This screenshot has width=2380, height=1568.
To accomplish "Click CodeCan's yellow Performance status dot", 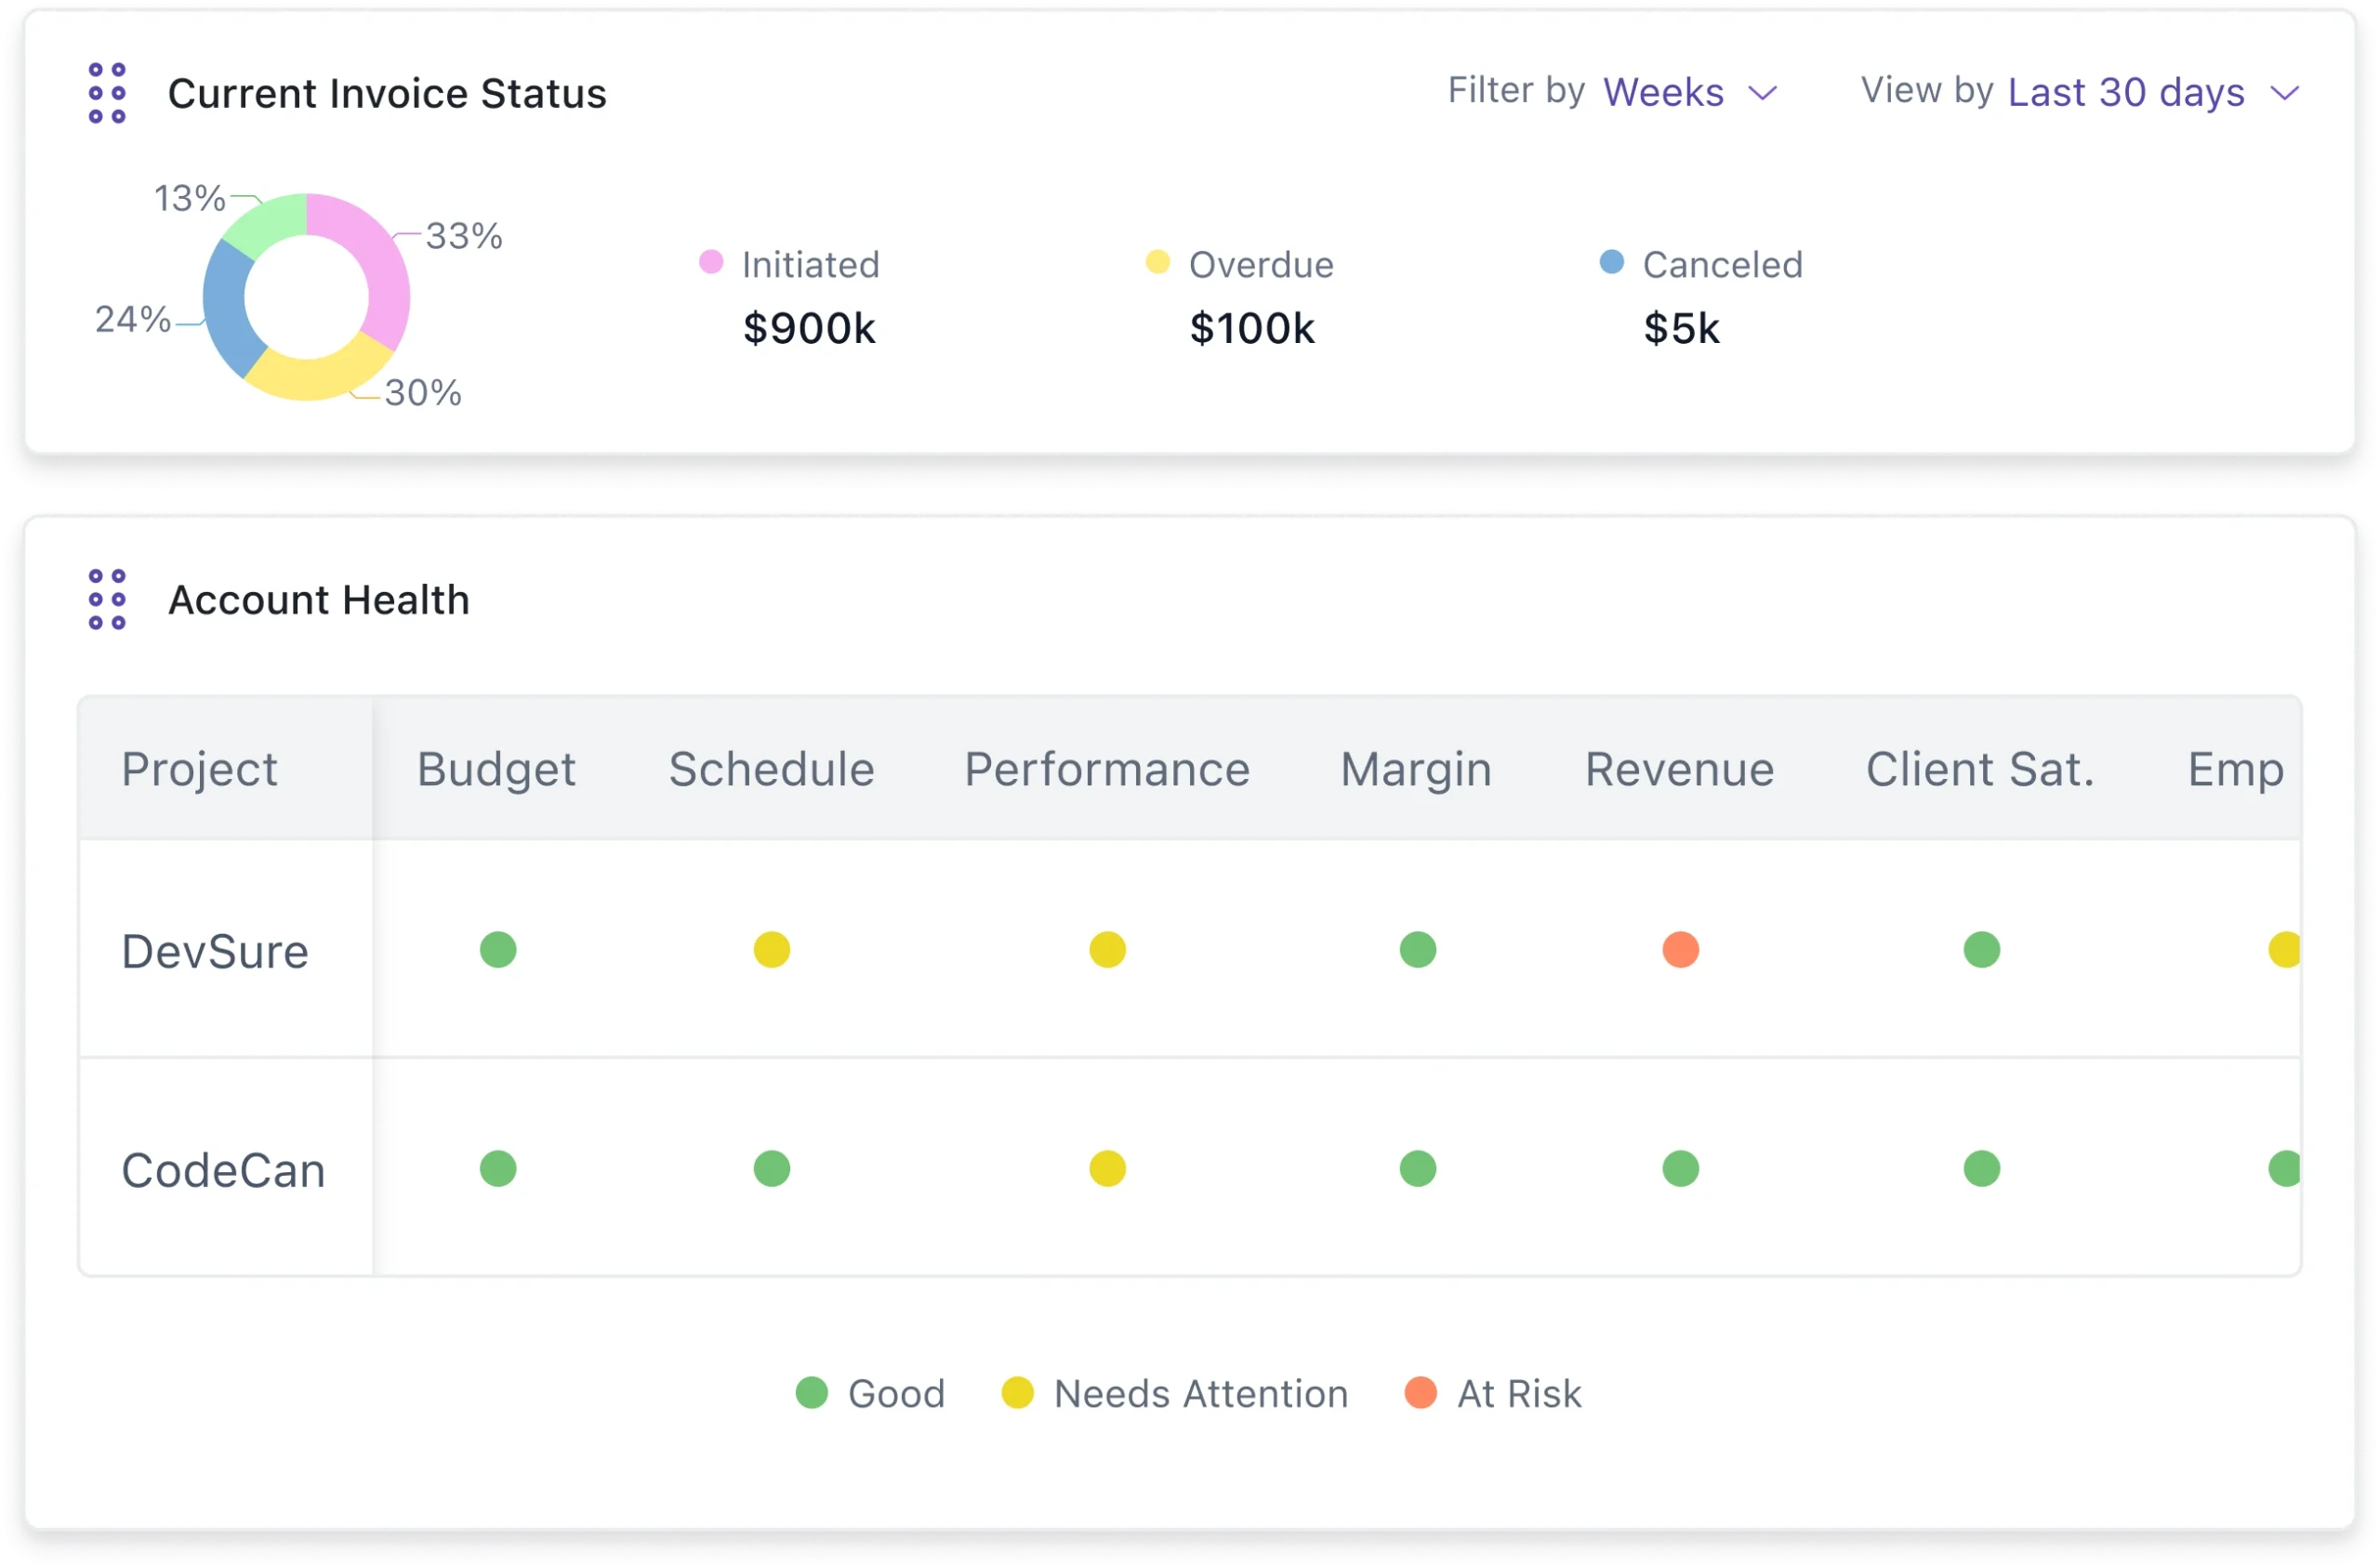I will point(1107,1168).
